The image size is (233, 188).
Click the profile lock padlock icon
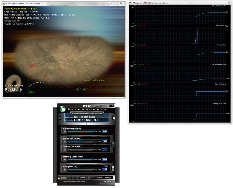(59, 178)
